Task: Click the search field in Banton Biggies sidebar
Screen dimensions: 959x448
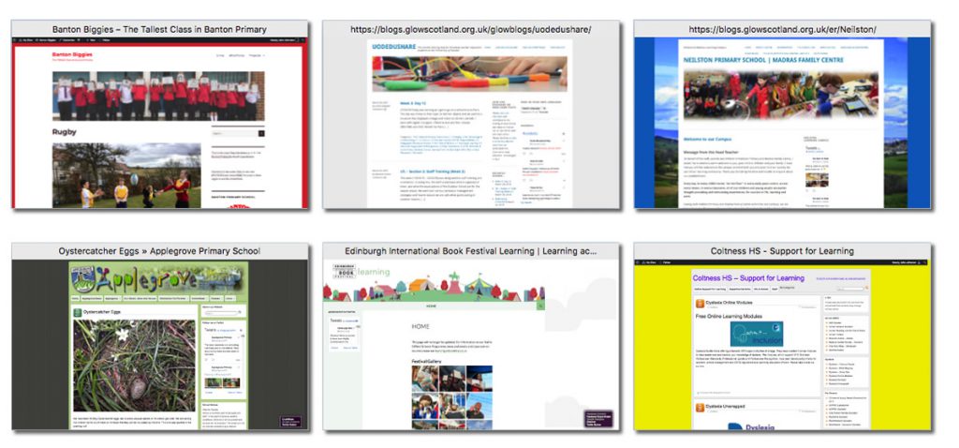Action: (x=234, y=133)
